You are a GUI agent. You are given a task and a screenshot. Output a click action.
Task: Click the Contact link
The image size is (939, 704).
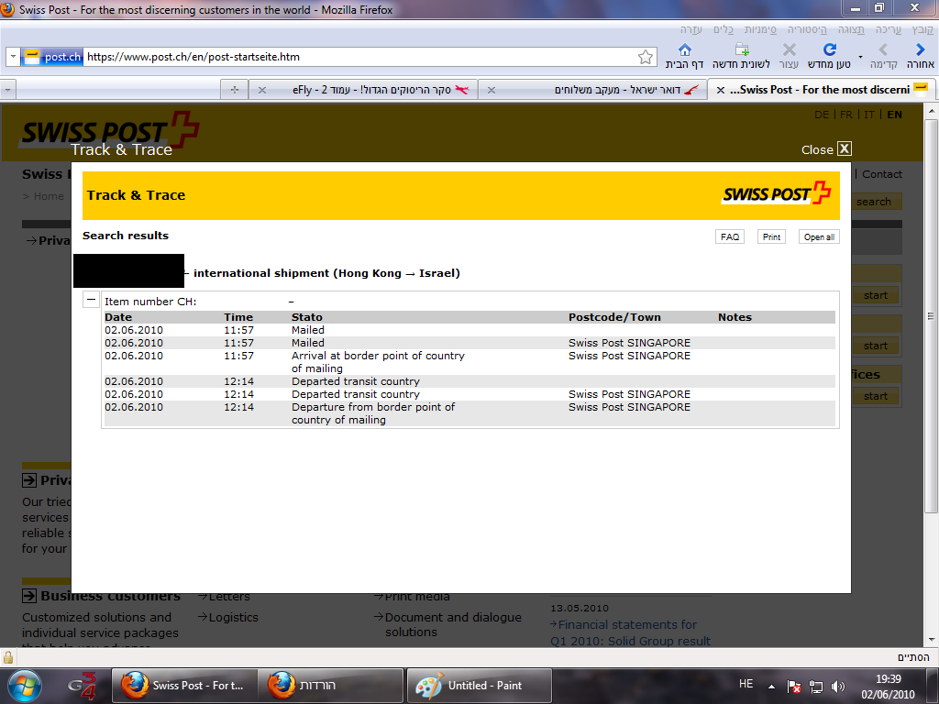[x=881, y=174]
